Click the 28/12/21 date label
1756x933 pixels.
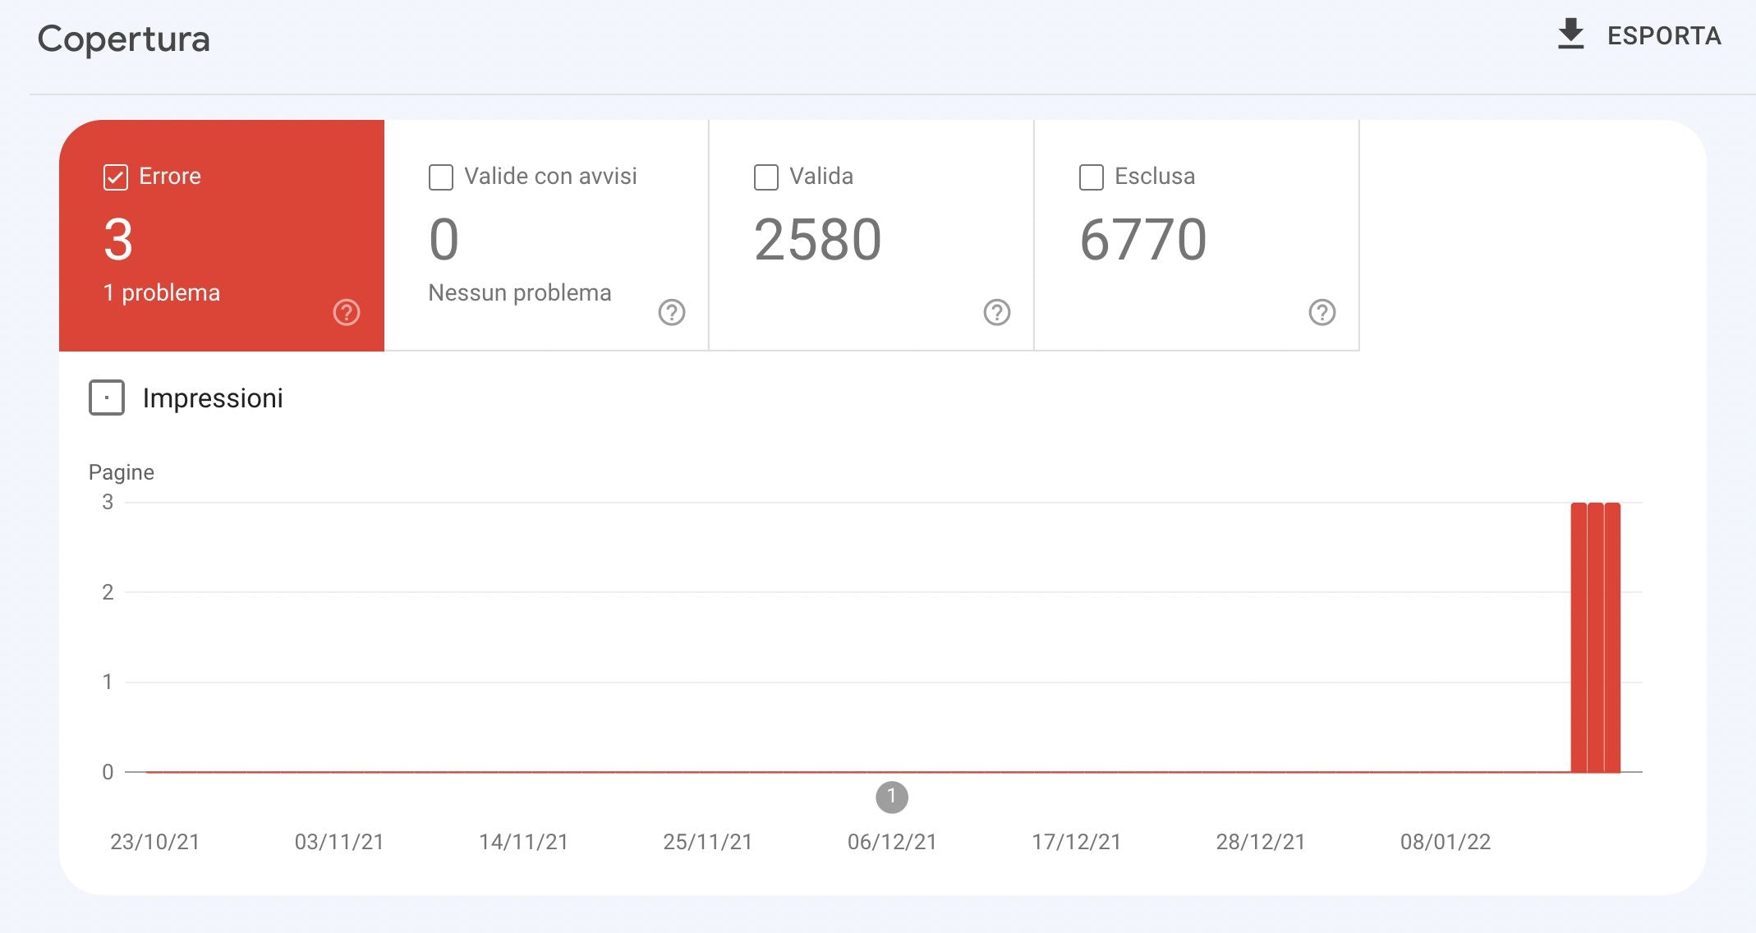1261,842
